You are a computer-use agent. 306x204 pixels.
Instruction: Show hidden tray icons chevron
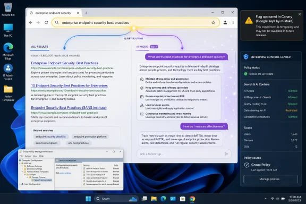click(266, 199)
